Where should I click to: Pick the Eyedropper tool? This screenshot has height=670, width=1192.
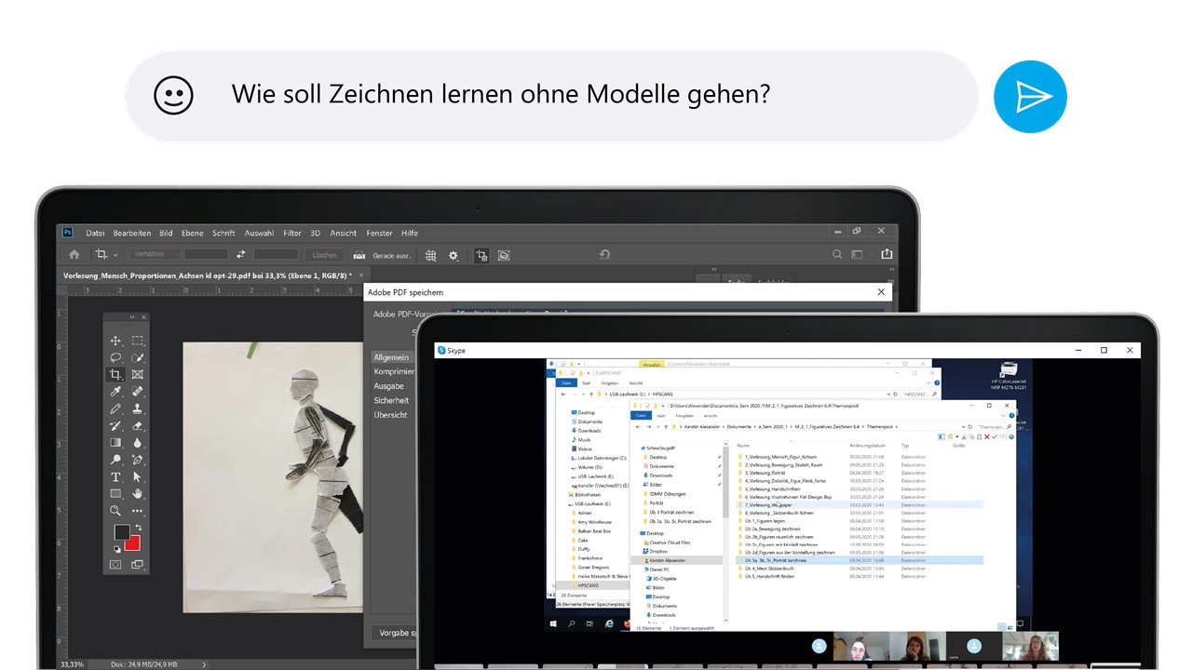[115, 392]
